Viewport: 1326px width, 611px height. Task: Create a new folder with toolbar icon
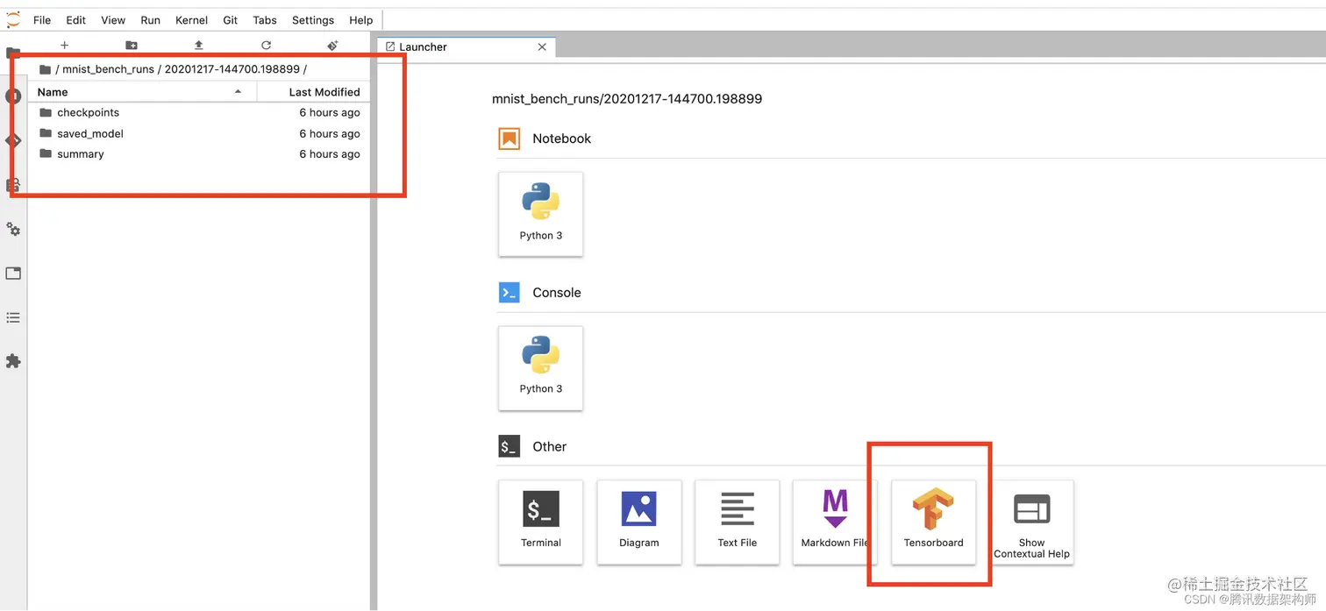coord(132,45)
